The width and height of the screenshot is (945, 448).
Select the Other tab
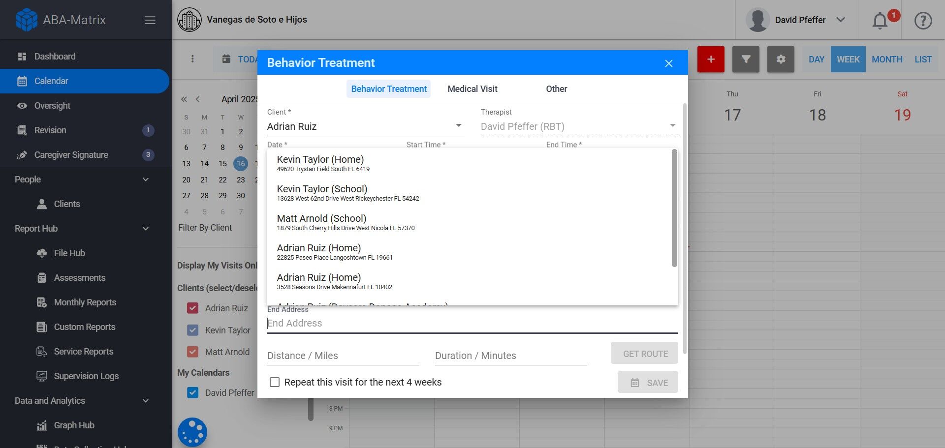pos(557,89)
